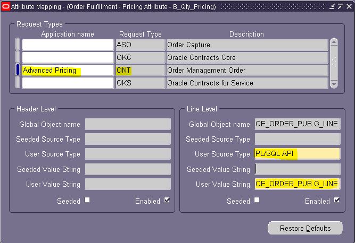
Task: Click Header Level User Value String field
Action: click(128, 184)
